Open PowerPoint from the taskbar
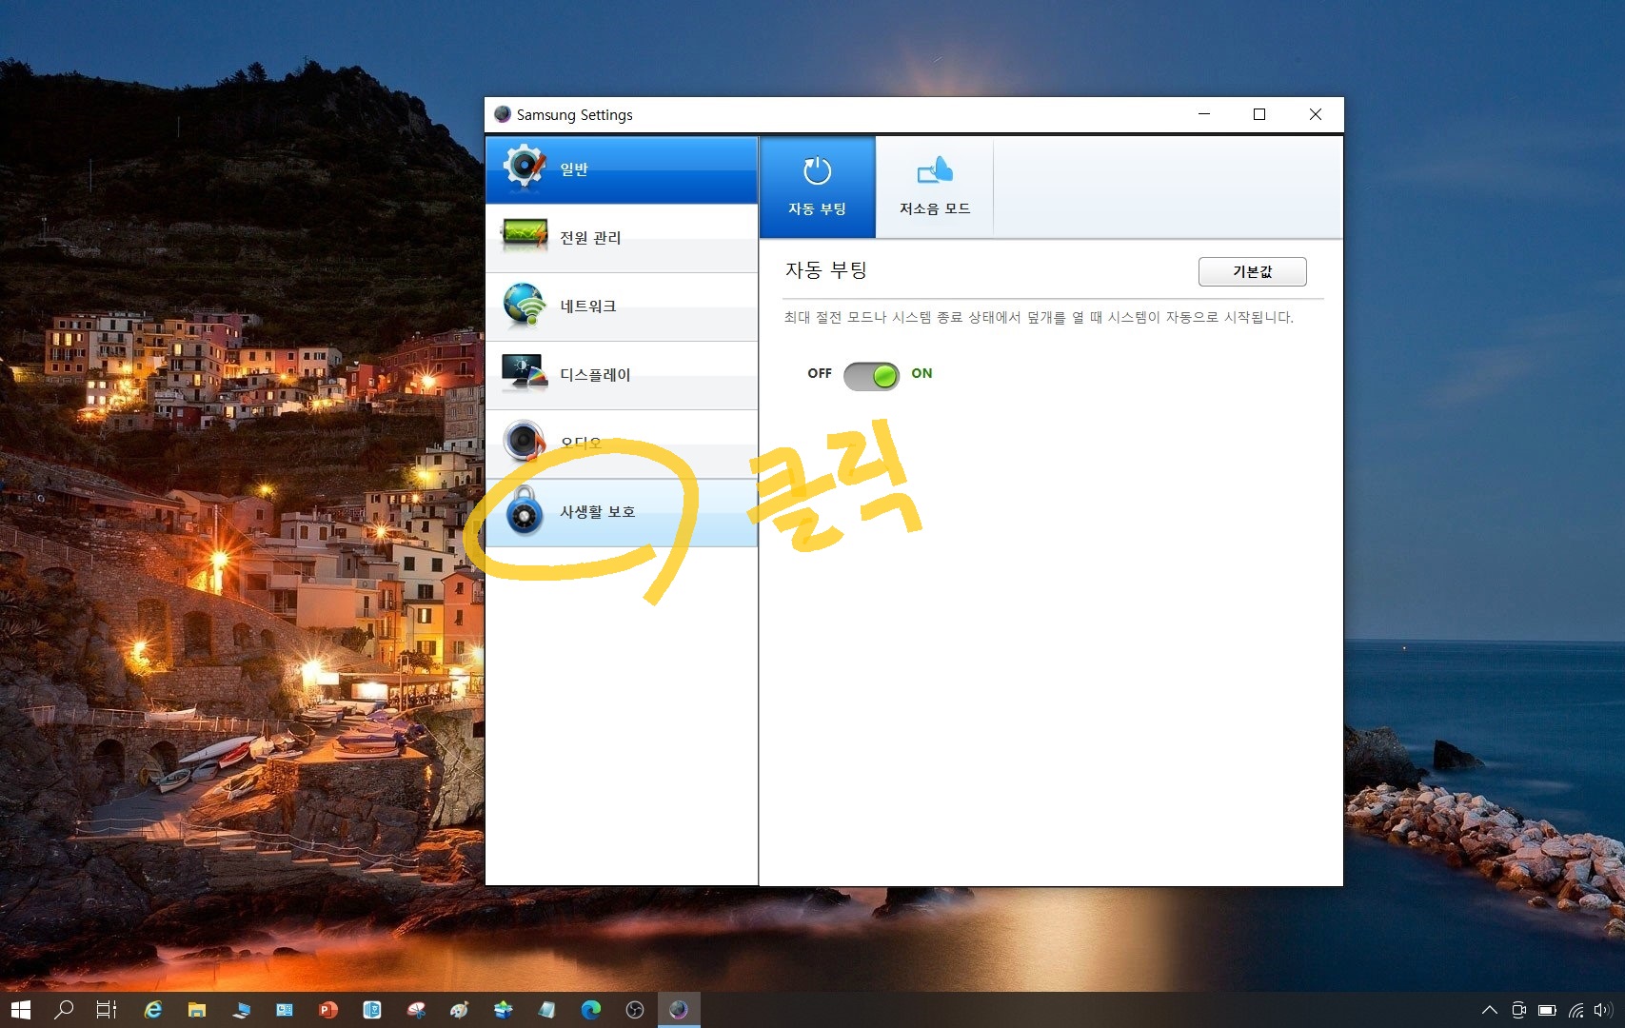The image size is (1625, 1028). 328,1010
